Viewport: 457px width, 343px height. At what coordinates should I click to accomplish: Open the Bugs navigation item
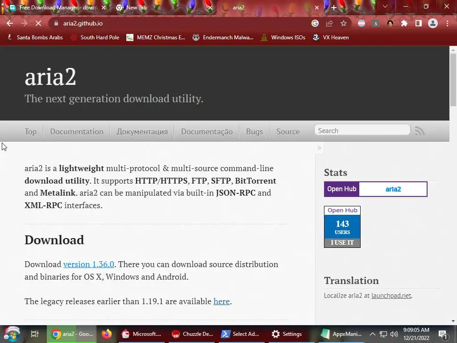(x=254, y=132)
